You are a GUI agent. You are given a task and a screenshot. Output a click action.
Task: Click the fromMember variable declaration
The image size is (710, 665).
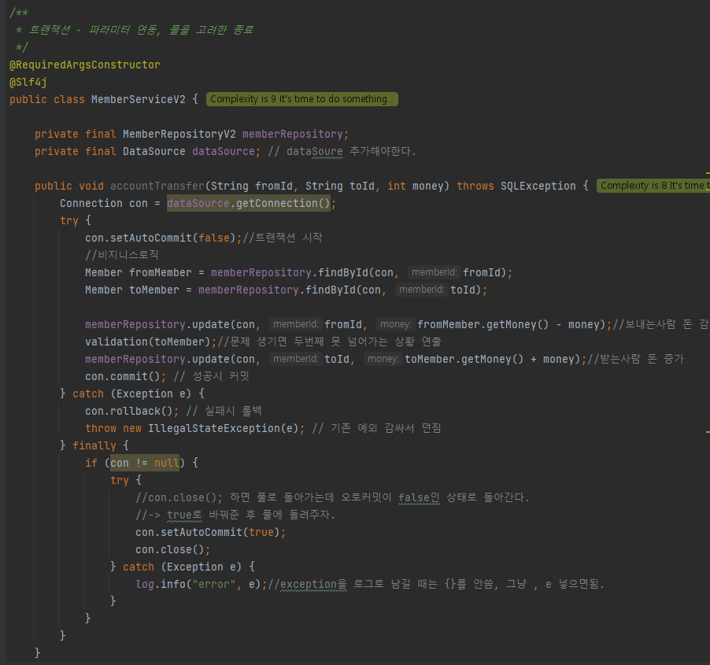tap(161, 272)
